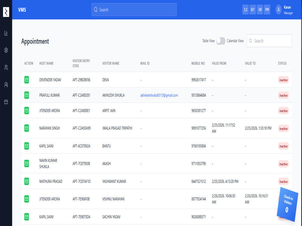
Task: Open the users icon in sidebar
Action: point(6,67)
